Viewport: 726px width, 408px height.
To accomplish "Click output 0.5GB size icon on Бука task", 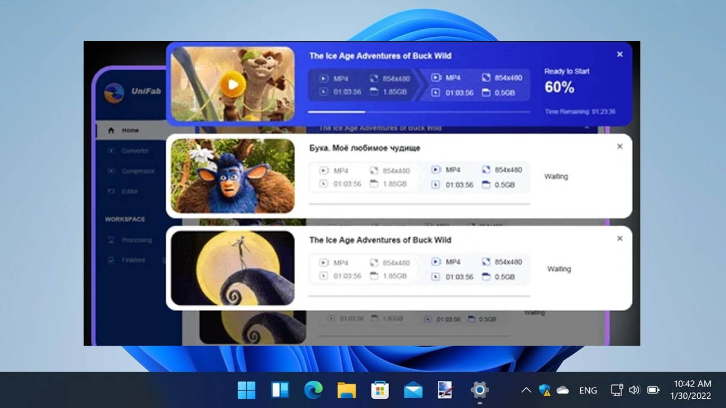I will [486, 185].
